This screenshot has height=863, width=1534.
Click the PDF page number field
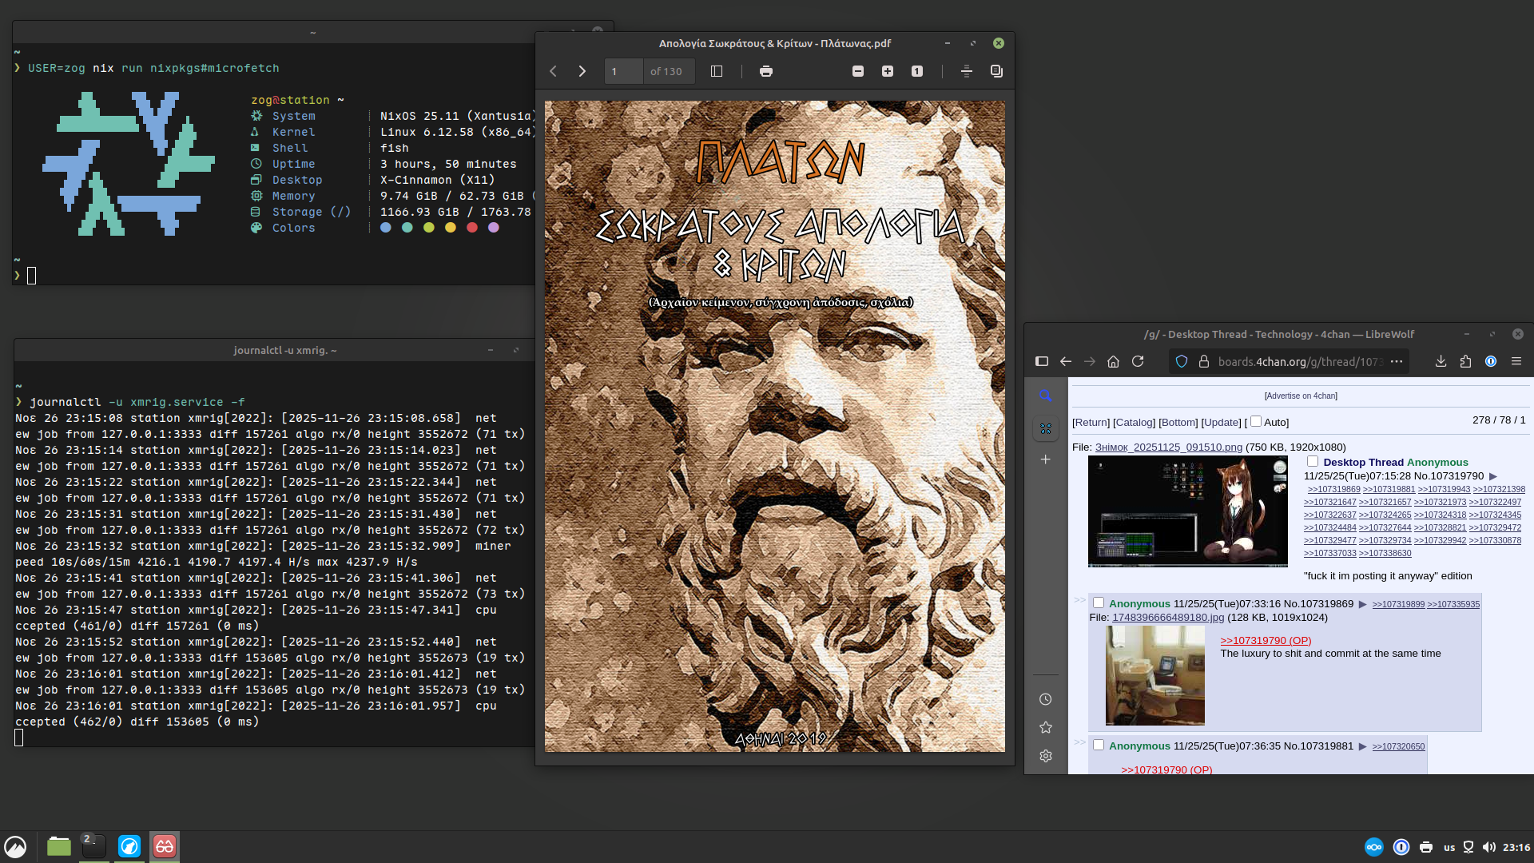point(623,71)
